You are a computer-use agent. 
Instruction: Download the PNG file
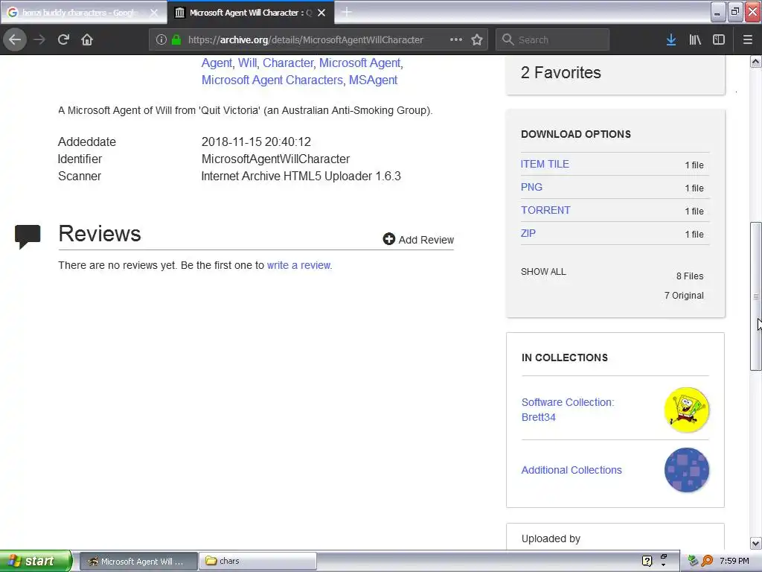pos(531,187)
